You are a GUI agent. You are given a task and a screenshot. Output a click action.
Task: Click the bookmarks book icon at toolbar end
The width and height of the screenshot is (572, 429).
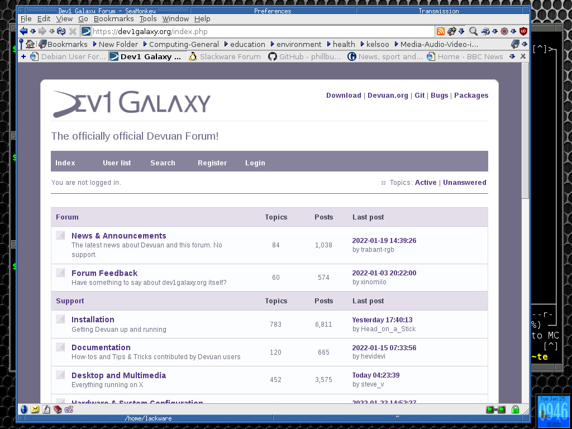tap(515, 44)
